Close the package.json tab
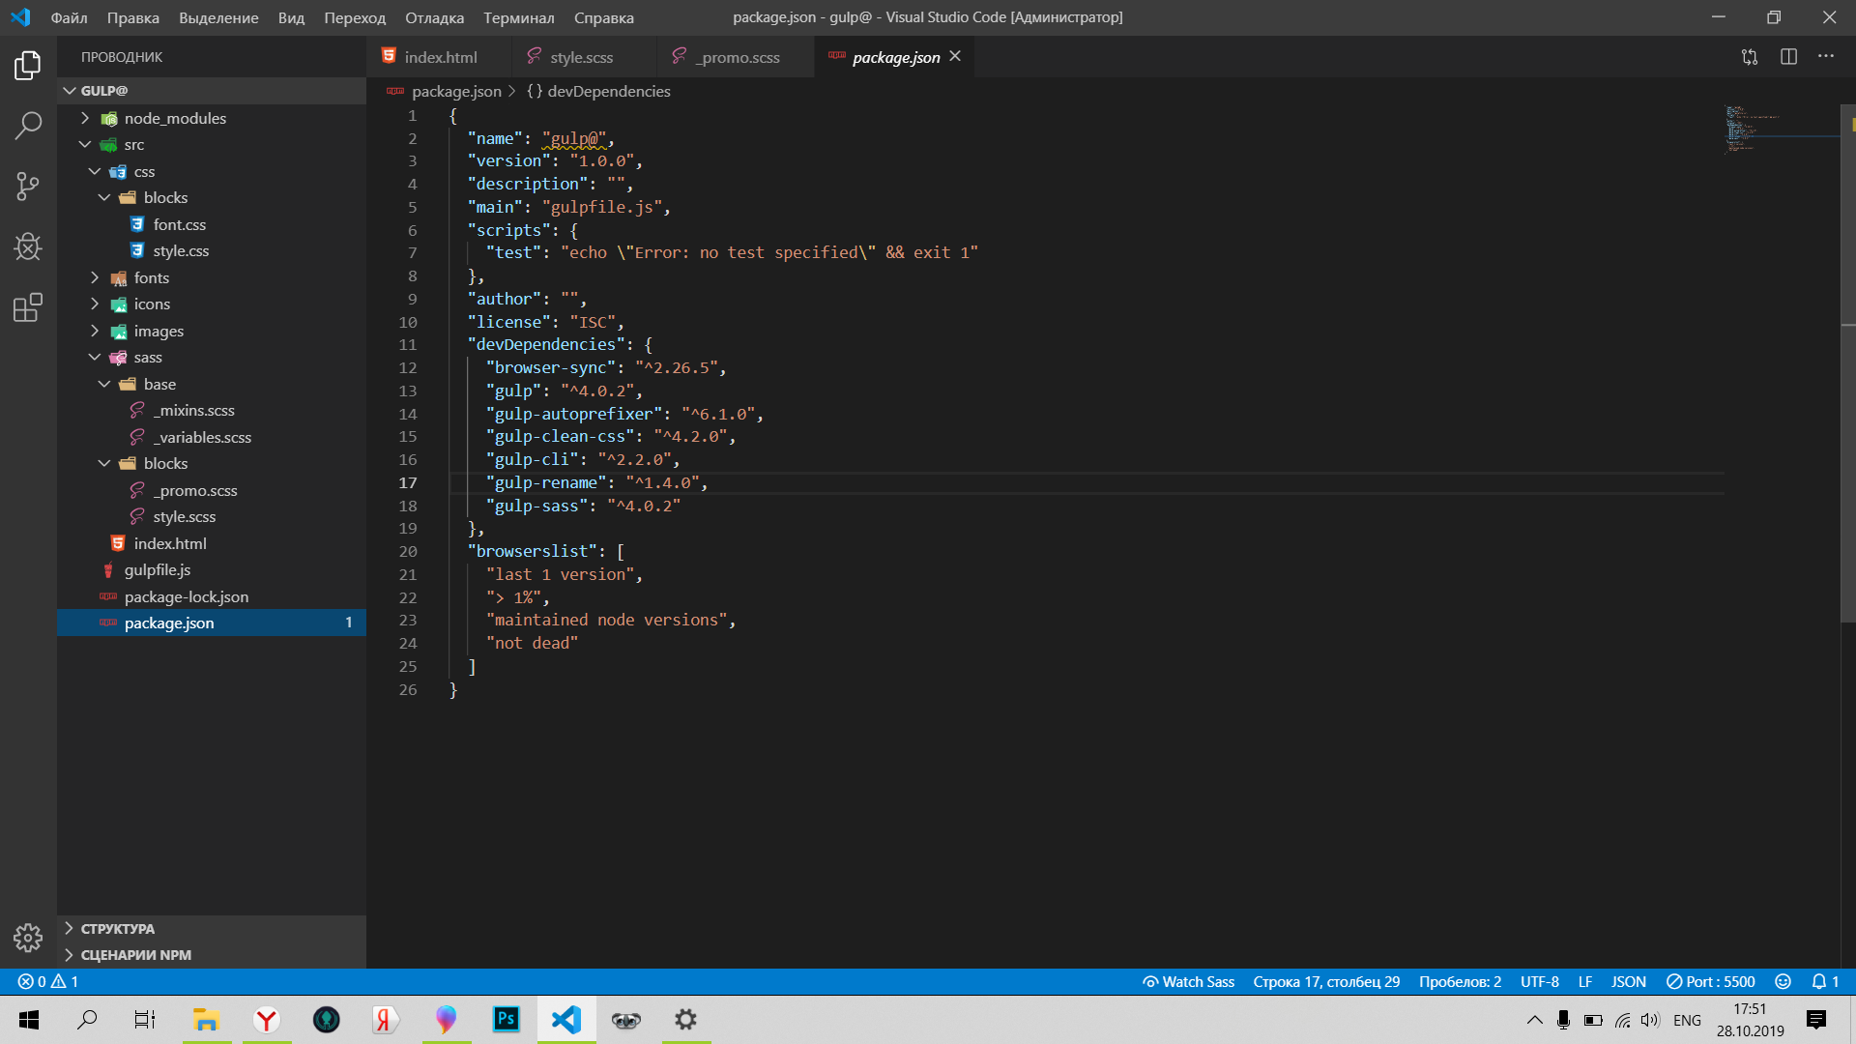 click(955, 57)
